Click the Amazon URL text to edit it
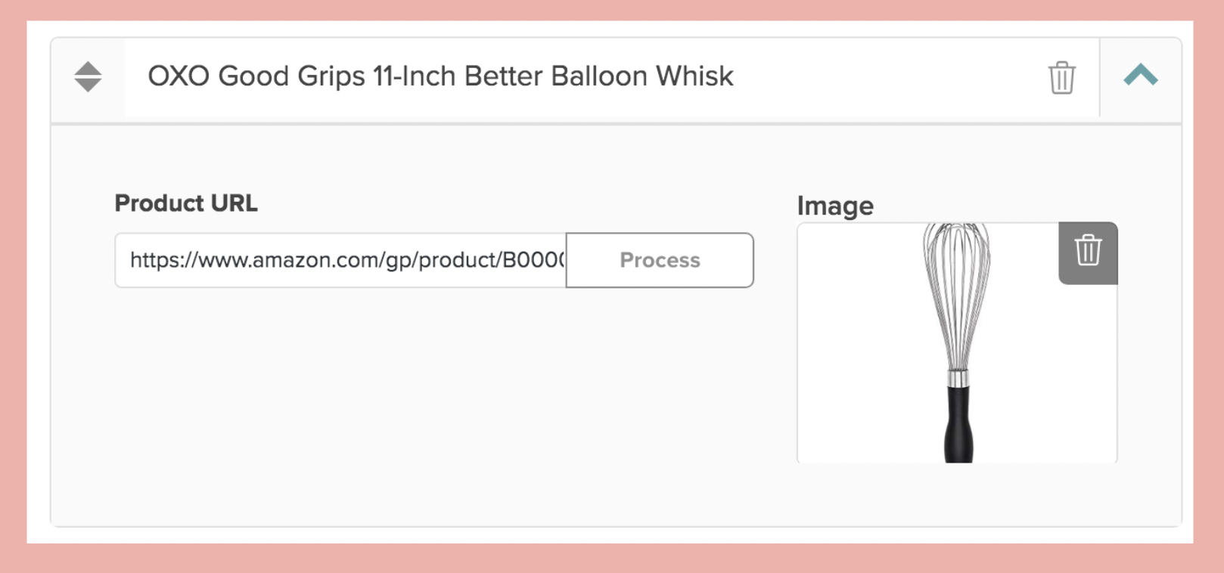This screenshot has width=1224, height=573. click(x=340, y=260)
